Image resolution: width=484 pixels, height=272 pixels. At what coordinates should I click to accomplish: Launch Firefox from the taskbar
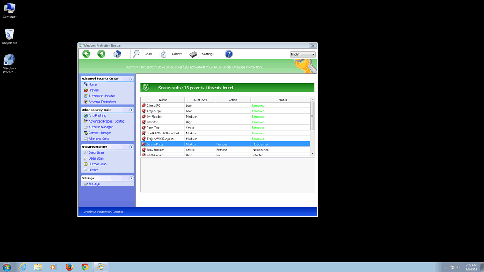coord(69,267)
